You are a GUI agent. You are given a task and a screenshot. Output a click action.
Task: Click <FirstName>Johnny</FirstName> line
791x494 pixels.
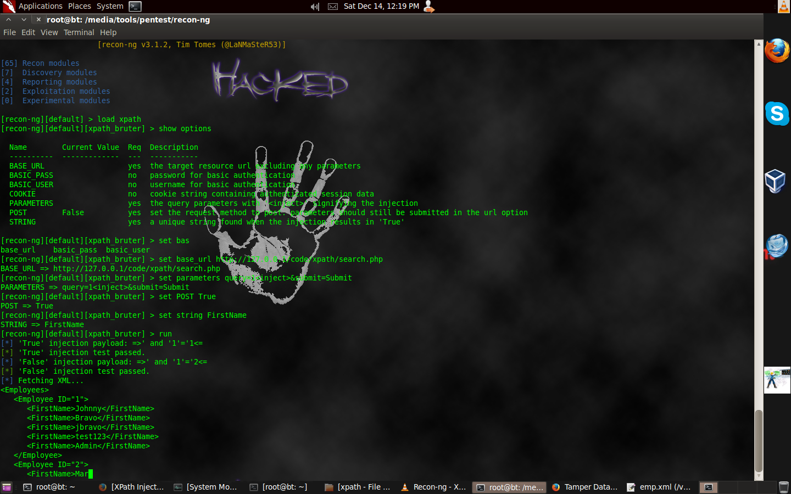(x=91, y=408)
